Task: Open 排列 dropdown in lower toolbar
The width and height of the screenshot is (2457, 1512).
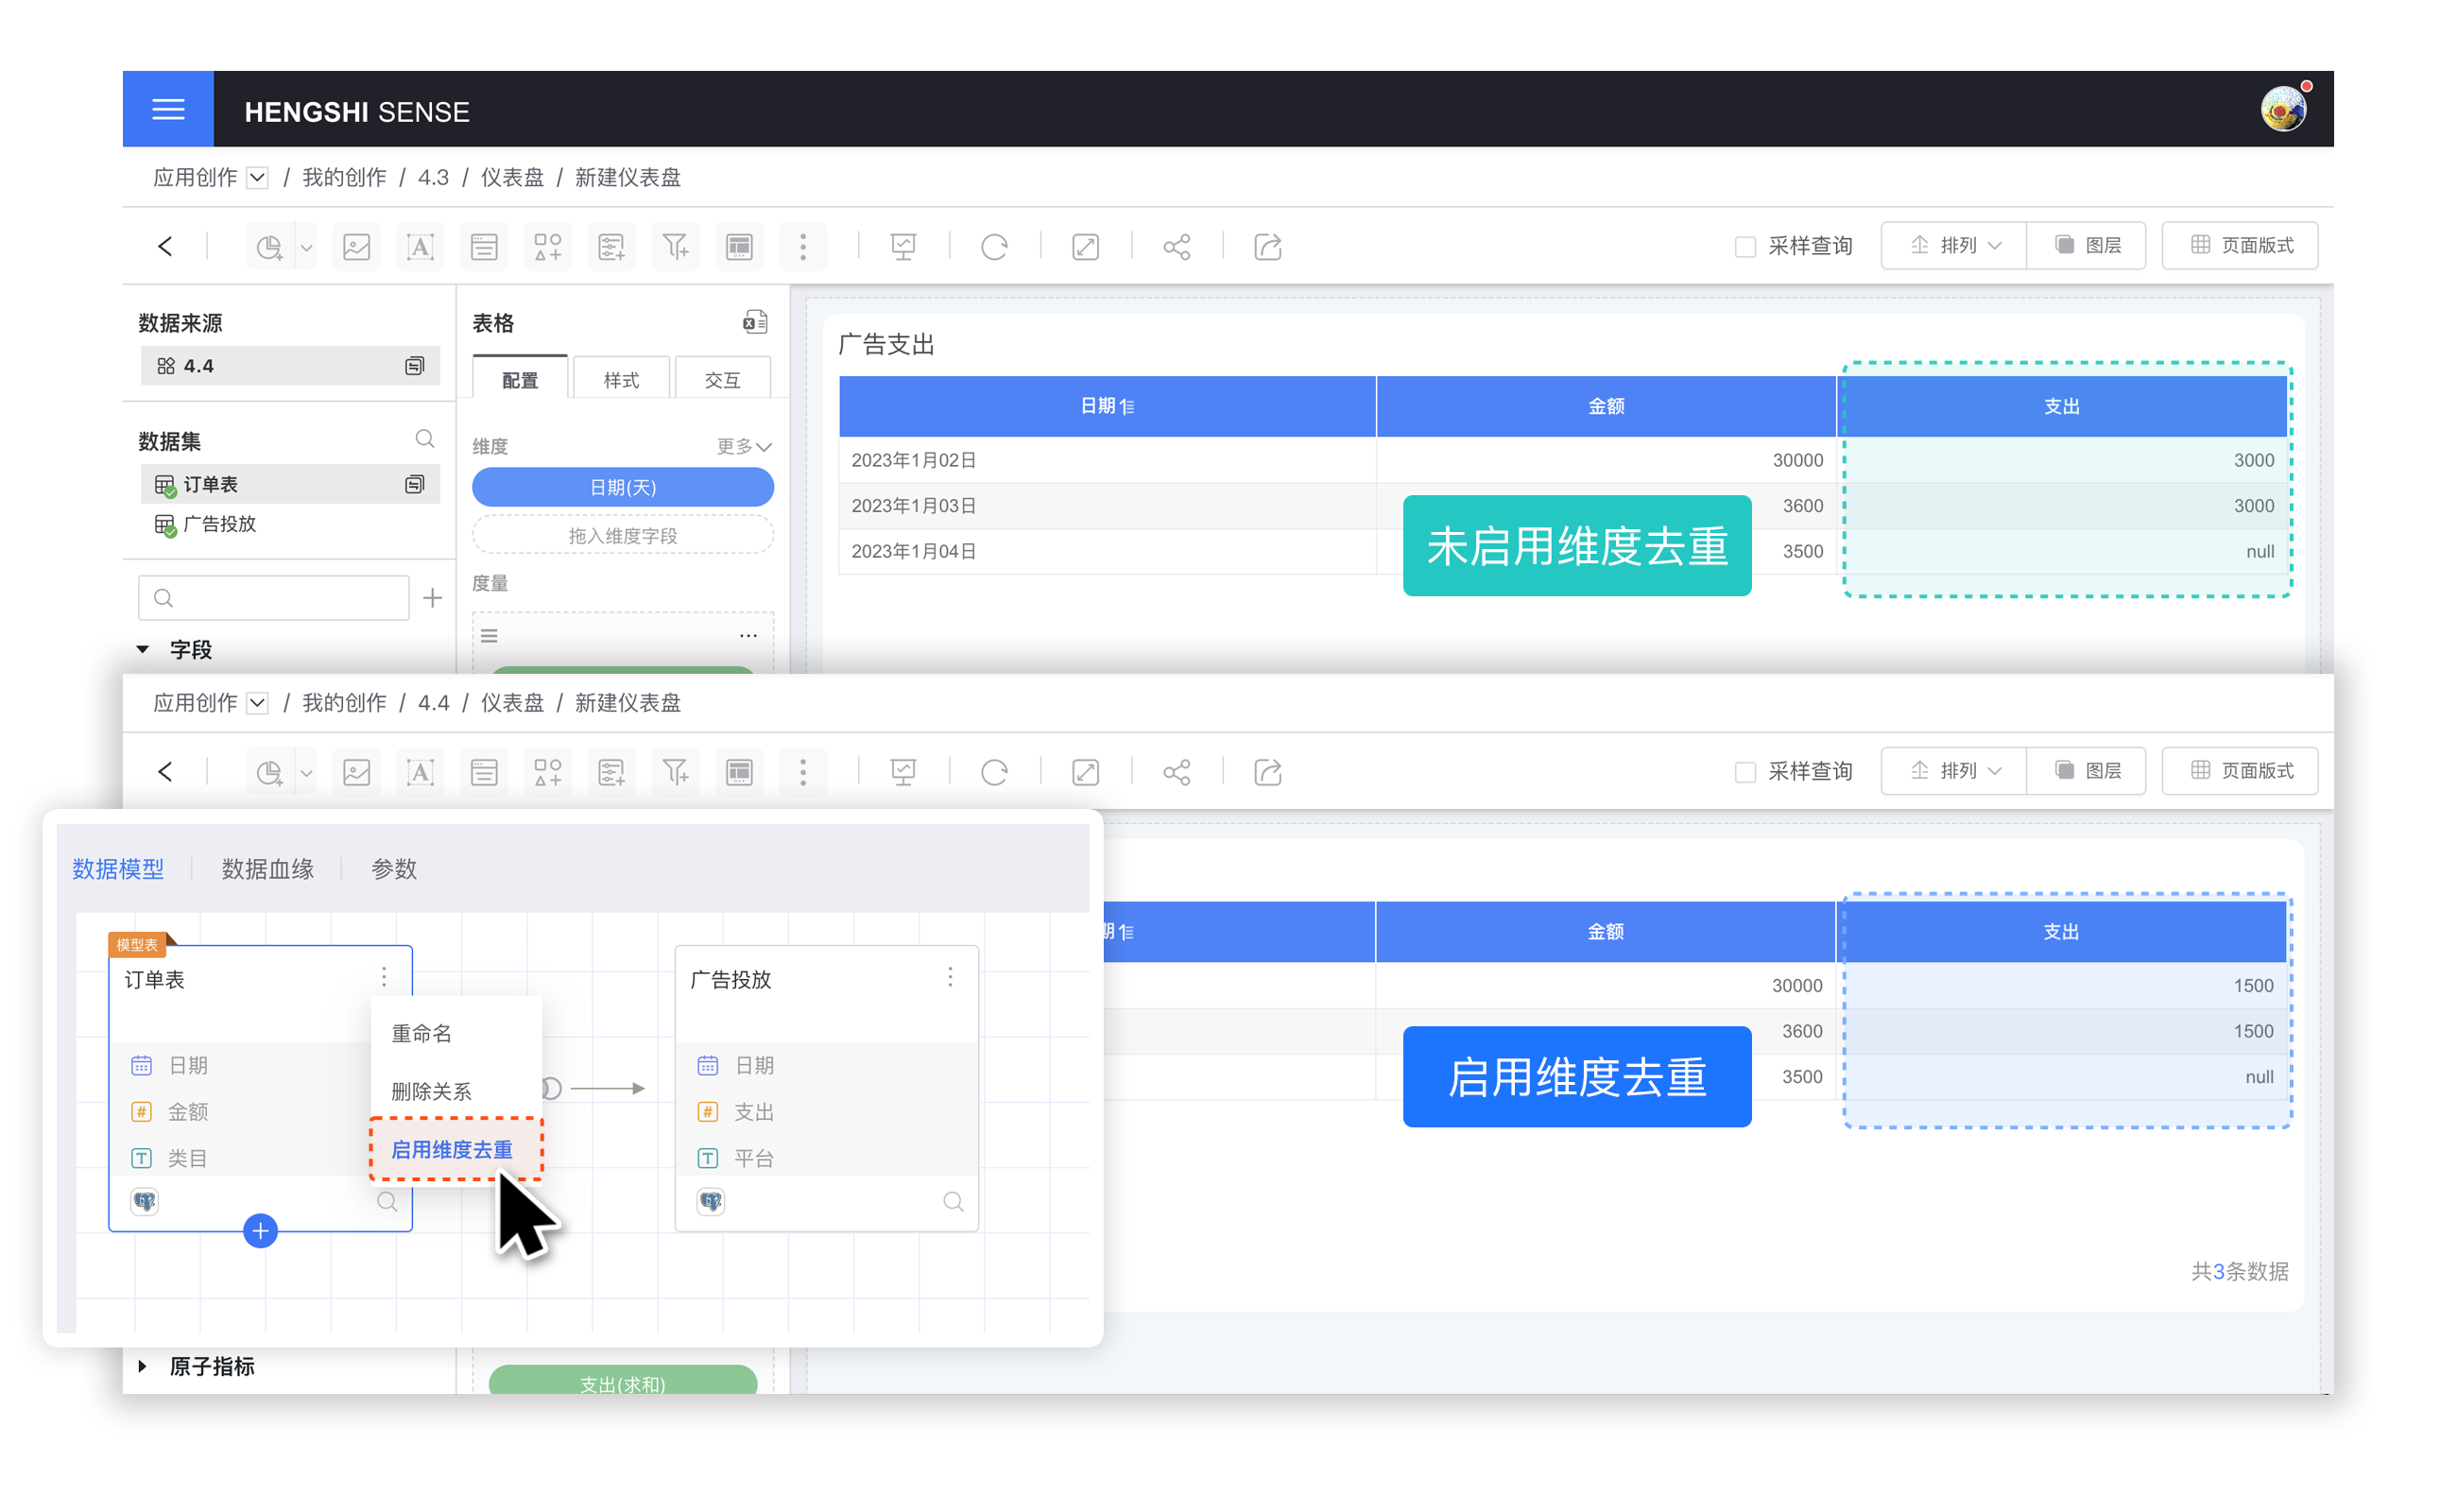Action: (x=1954, y=771)
